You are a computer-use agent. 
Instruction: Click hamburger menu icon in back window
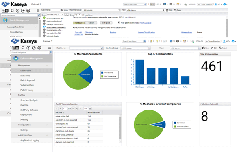[38, 11]
